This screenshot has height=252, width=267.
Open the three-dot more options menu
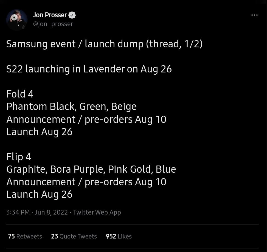click(254, 15)
